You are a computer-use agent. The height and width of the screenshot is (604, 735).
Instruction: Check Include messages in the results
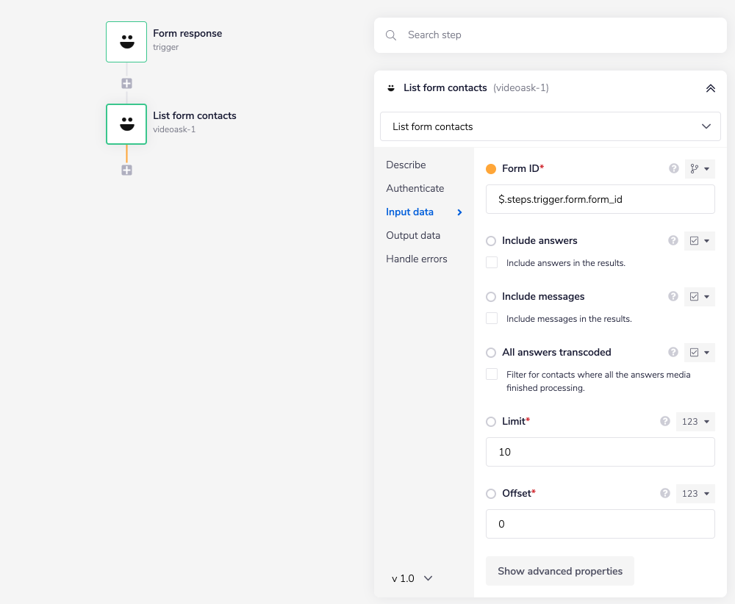(492, 319)
